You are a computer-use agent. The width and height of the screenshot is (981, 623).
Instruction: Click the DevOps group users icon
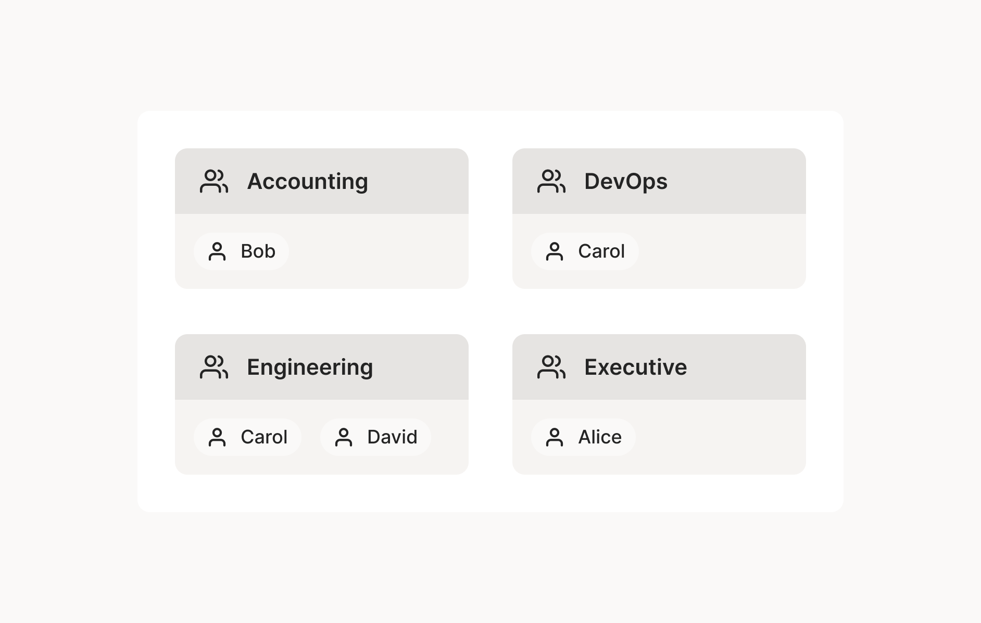551,181
